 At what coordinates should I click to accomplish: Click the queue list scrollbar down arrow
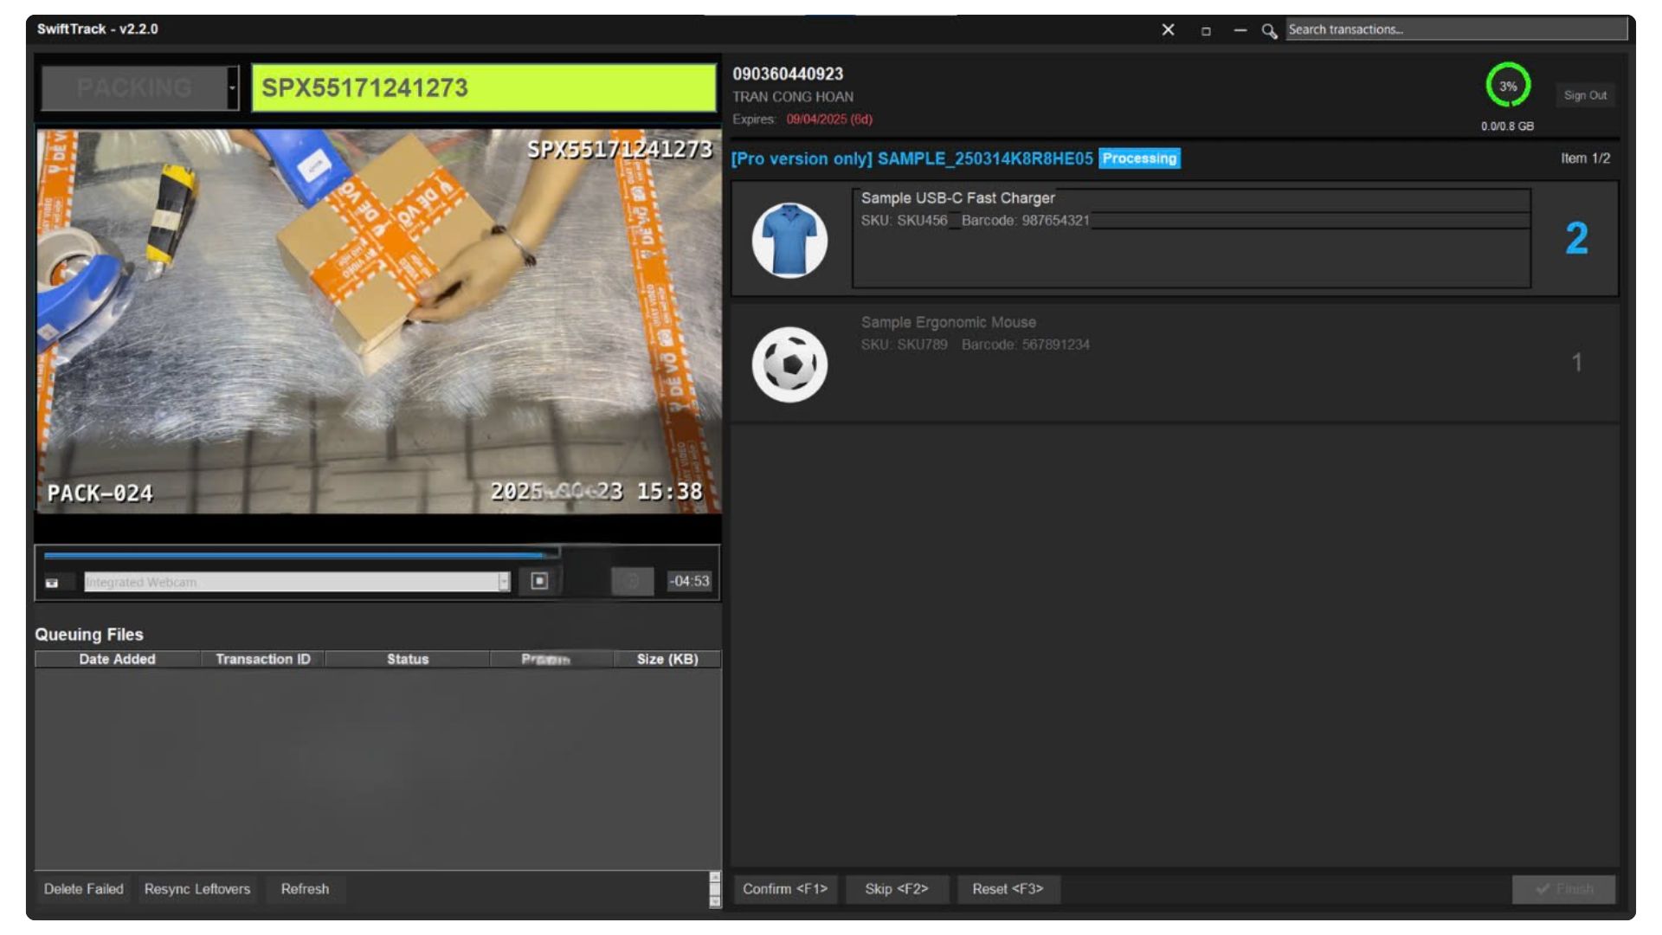tap(714, 901)
